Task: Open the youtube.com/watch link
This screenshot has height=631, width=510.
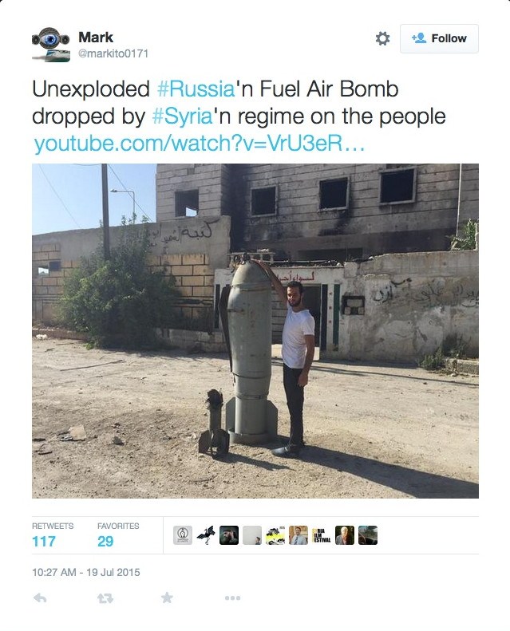Action: (200, 144)
